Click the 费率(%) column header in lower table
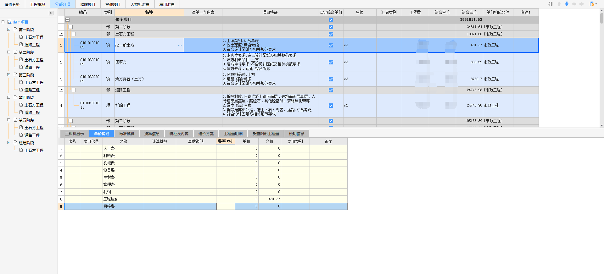Screen dimensions: 604x274 click(x=225, y=141)
